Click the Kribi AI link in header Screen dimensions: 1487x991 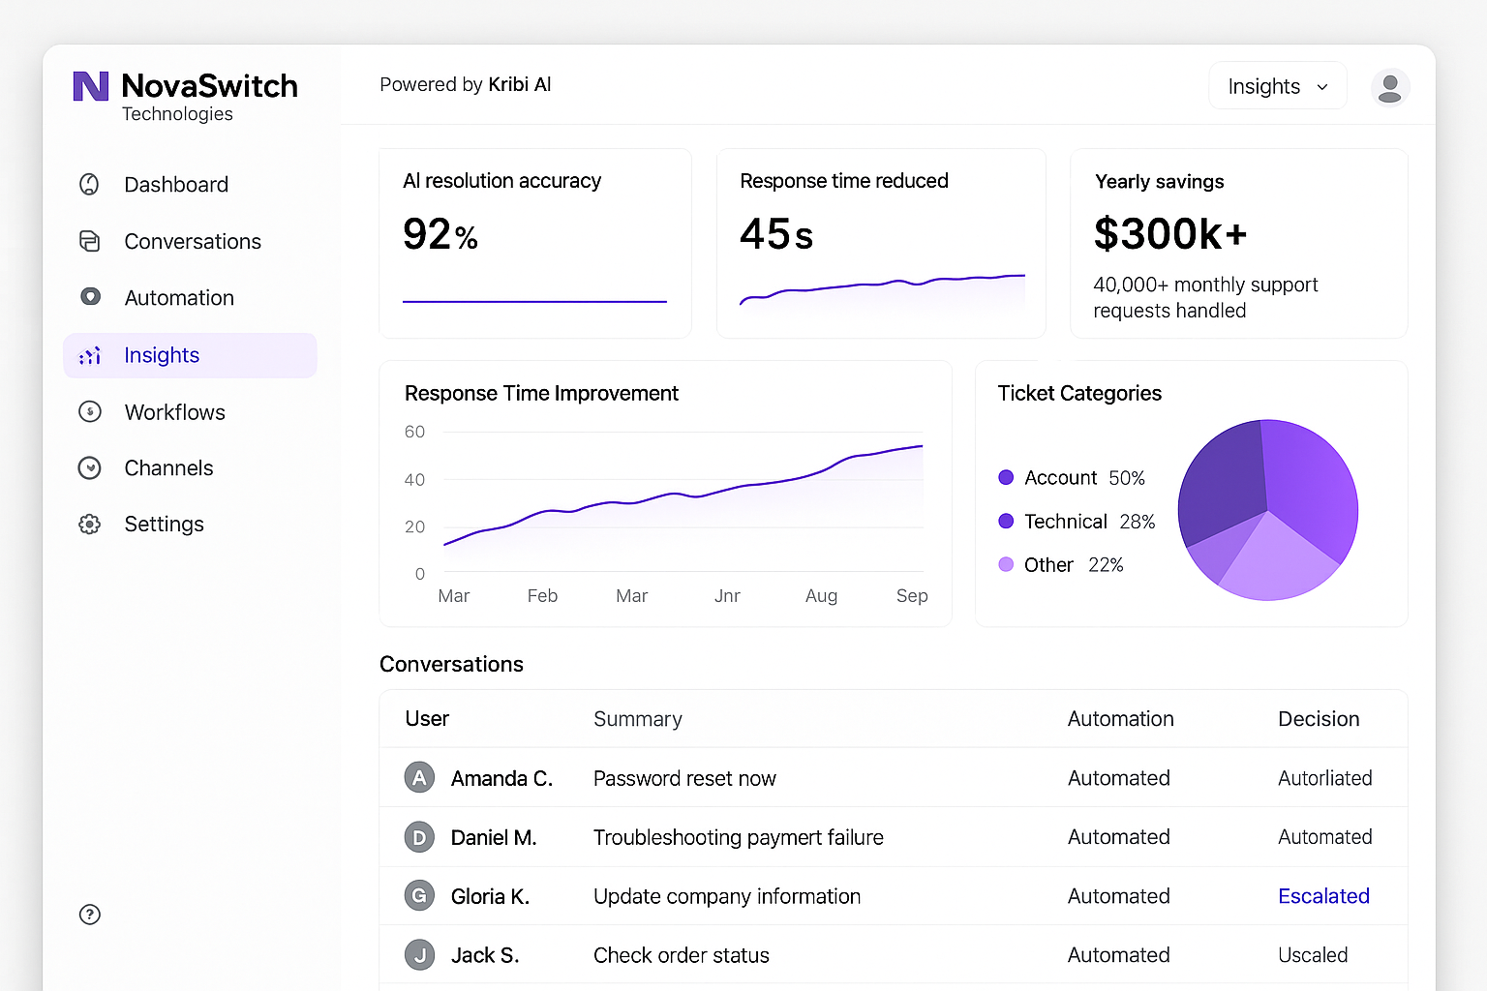[x=519, y=84]
